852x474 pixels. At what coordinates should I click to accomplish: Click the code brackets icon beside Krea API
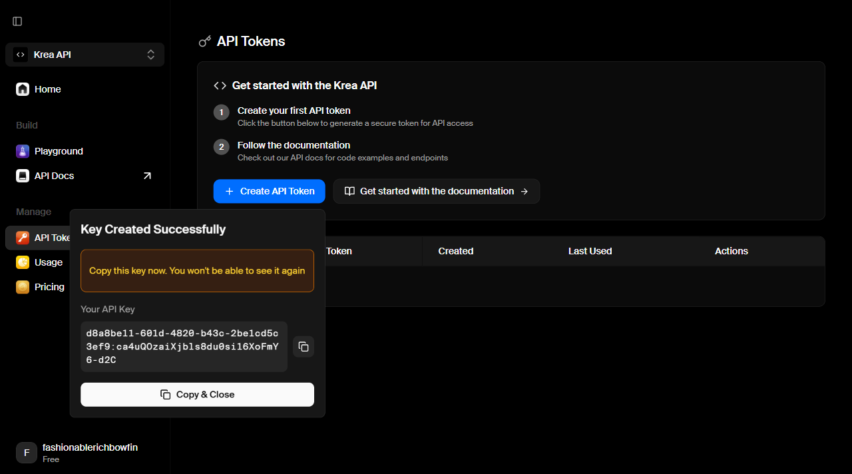point(21,55)
